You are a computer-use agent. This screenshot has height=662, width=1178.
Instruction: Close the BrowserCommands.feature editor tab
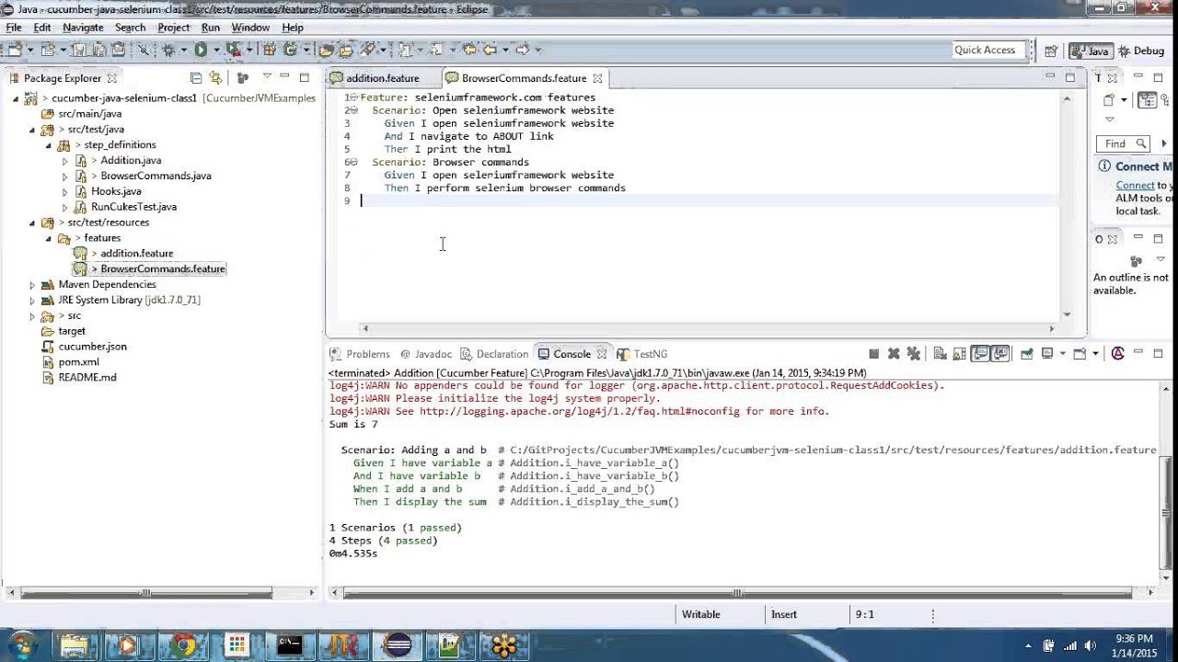597,78
